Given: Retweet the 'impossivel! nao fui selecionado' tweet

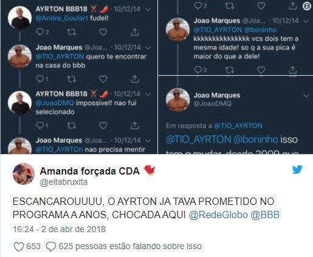Looking at the screenshot, I should coord(71,125).
